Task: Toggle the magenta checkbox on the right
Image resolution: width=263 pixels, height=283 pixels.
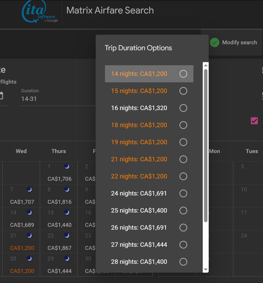Action: pyautogui.click(x=254, y=121)
